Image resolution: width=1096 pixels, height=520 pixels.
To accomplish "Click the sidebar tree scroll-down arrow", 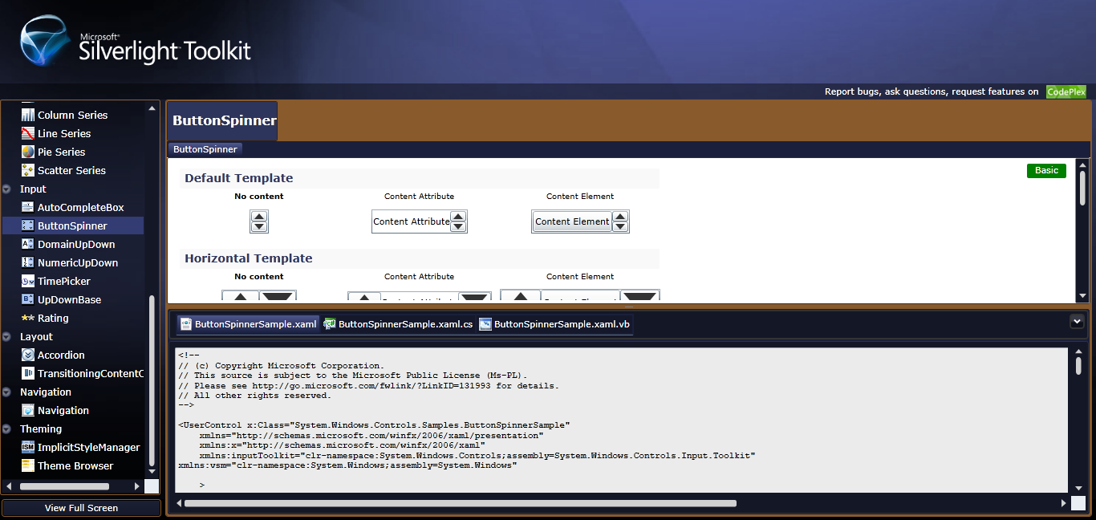I will (x=152, y=473).
